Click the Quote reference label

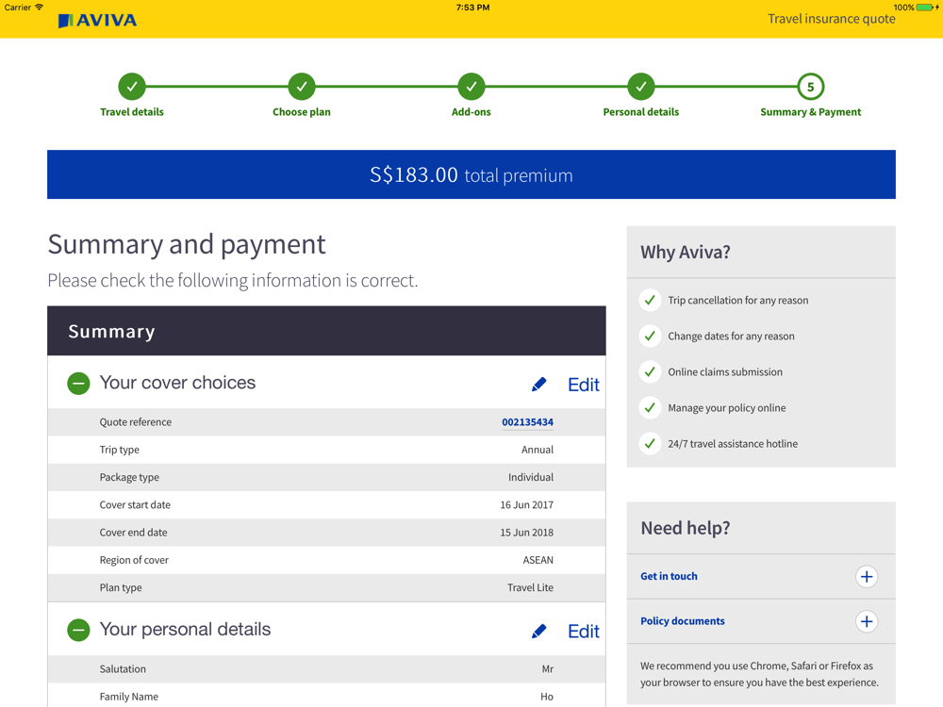coord(135,422)
